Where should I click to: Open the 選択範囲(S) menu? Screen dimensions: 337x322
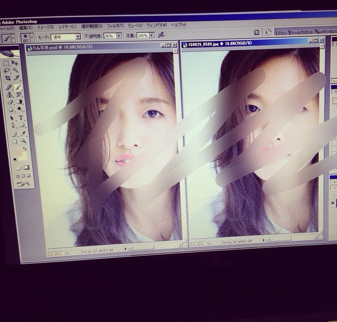click(x=92, y=26)
